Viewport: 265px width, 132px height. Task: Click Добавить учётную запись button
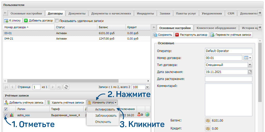[24, 102]
